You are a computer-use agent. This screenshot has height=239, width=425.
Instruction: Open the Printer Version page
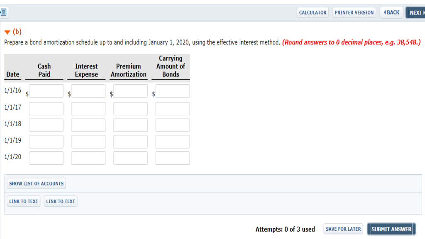354,12
